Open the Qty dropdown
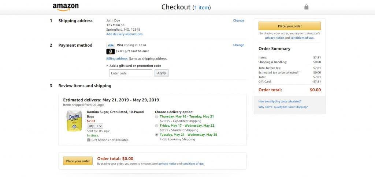 95,126
